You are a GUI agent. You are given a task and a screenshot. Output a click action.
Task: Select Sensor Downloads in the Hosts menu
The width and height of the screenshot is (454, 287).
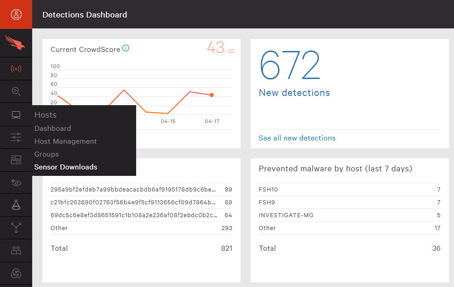coord(65,167)
